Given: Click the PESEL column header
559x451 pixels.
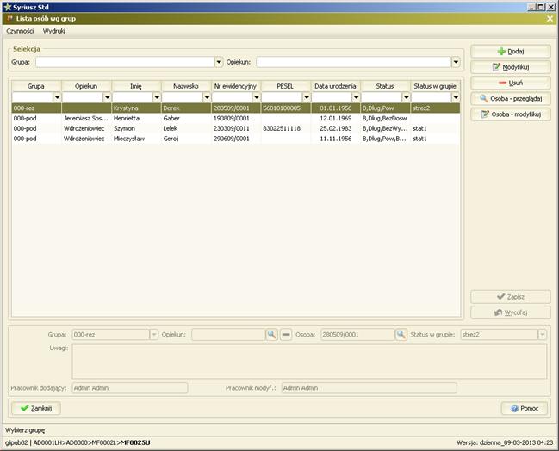Looking at the screenshot, I should click(285, 86).
